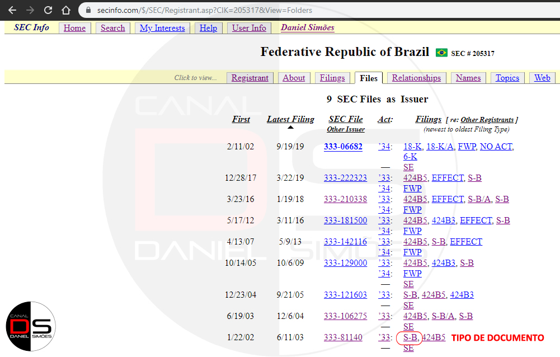This screenshot has width=560, height=357.
Task: Open the 18-K filings link
Action: 412,147
